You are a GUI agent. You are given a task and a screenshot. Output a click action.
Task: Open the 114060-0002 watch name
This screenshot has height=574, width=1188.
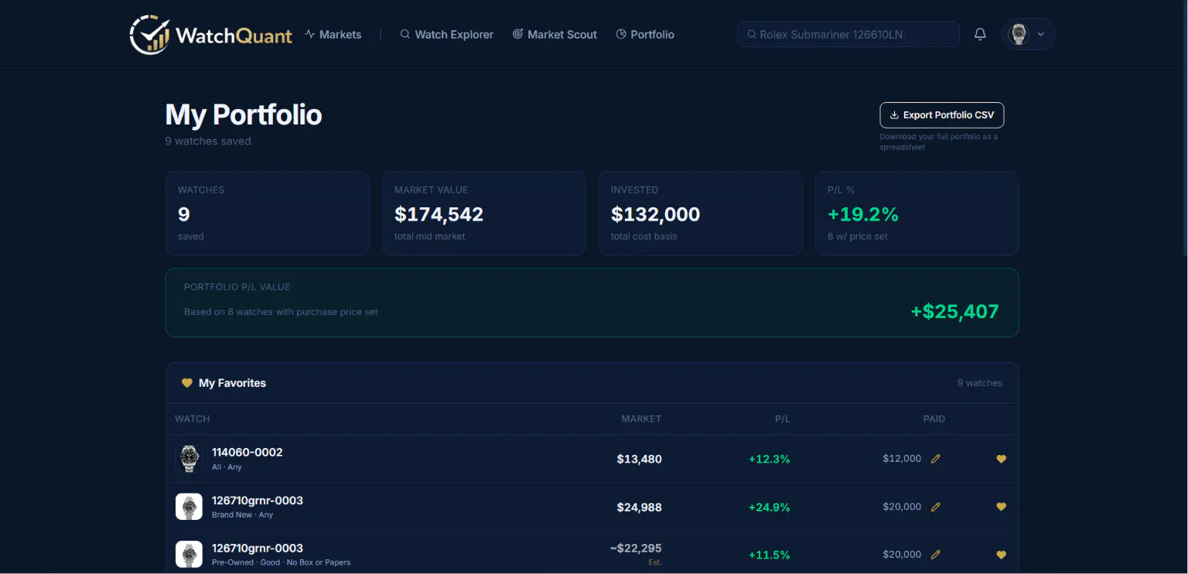coord(247,453)
